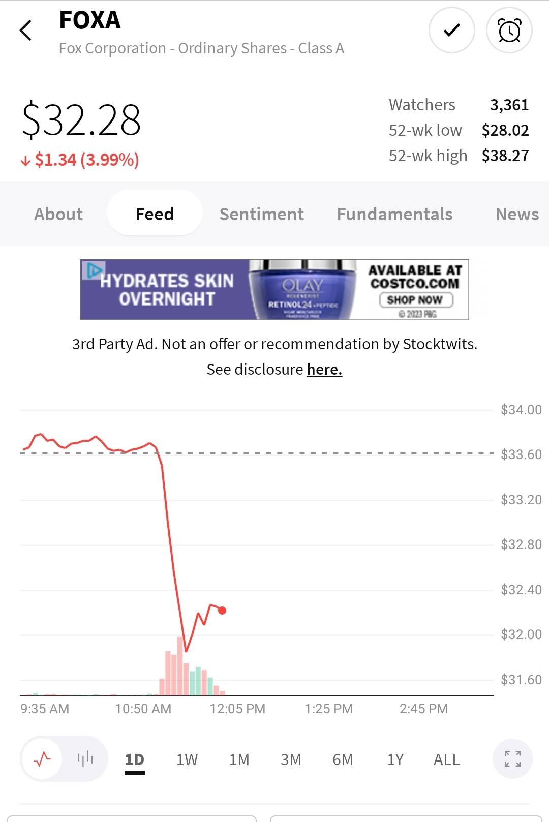Tap the back arrow icon
Viewport: 549px width, 822px height.
pos(26,31)
